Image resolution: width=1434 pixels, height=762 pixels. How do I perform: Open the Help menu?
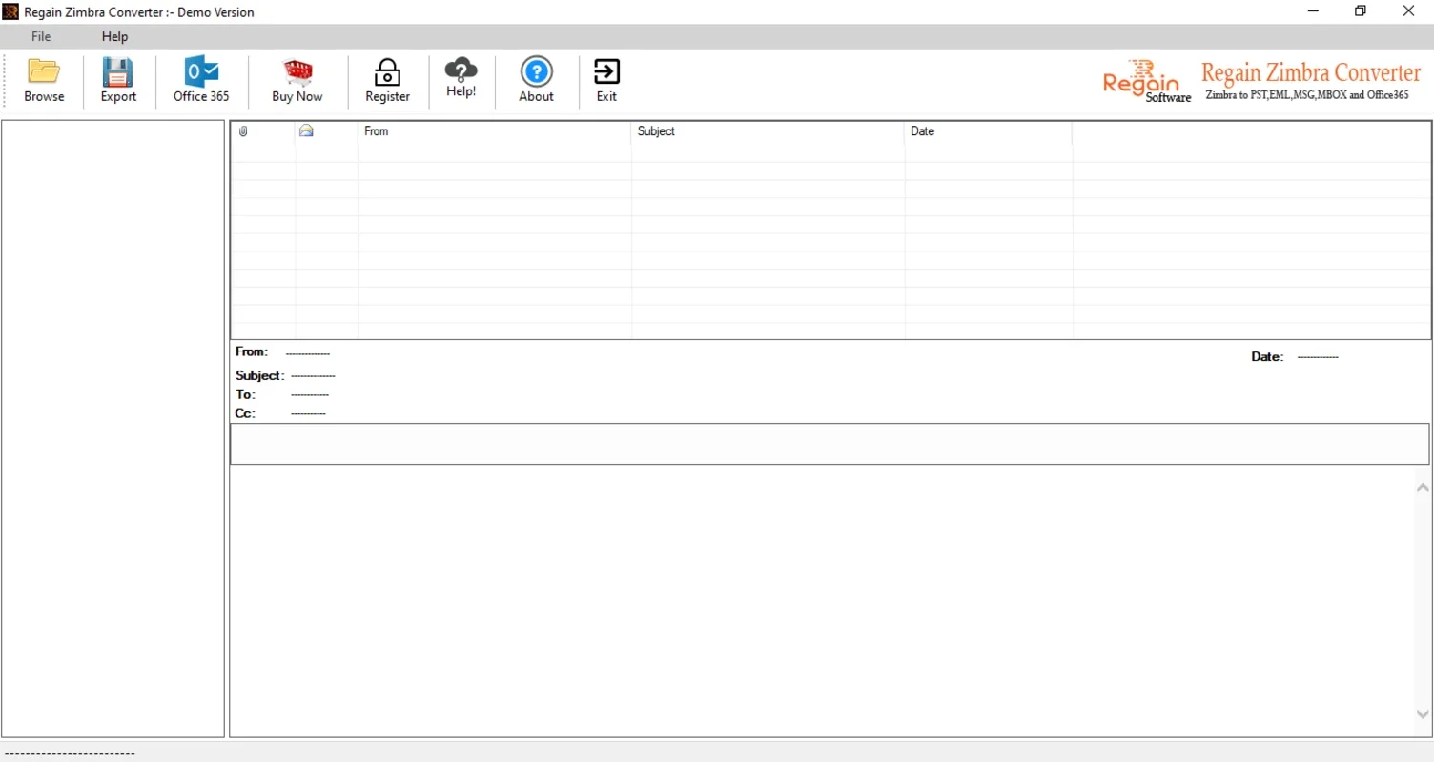click(x=114, y=36)
